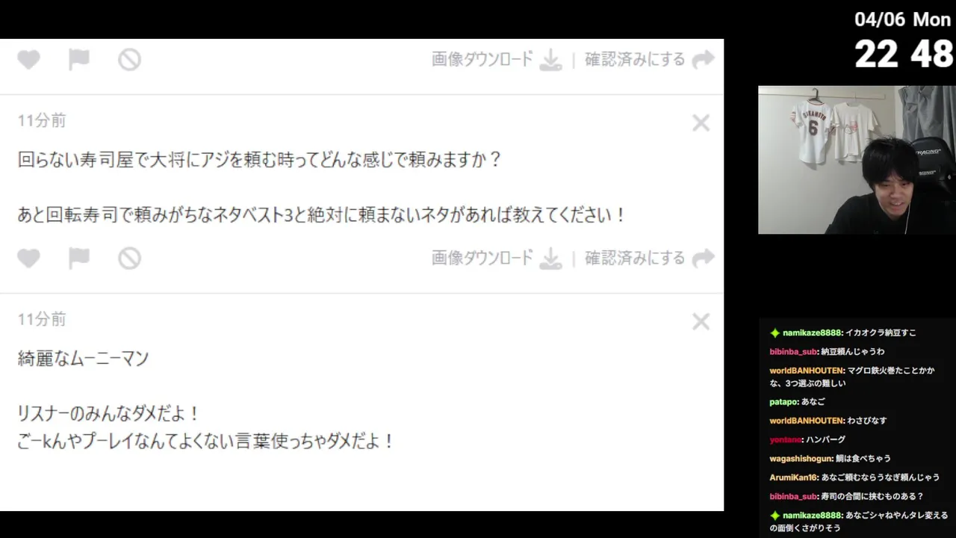956x538 pixels.
Task: Block sender of the sushi question
Action: click(129, 259)
